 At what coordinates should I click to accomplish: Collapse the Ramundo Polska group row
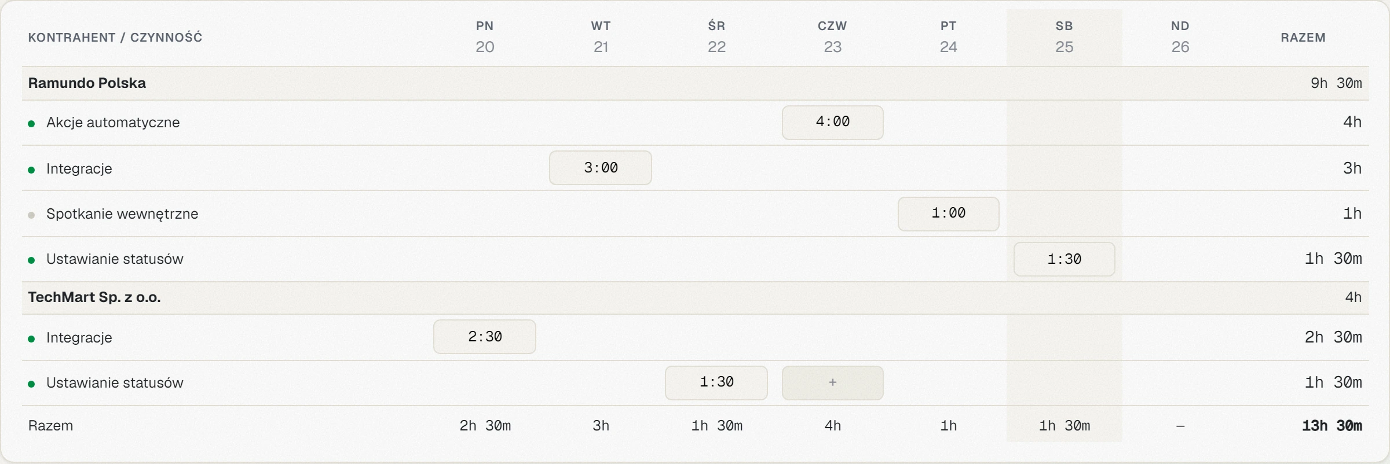coord(696,83)
